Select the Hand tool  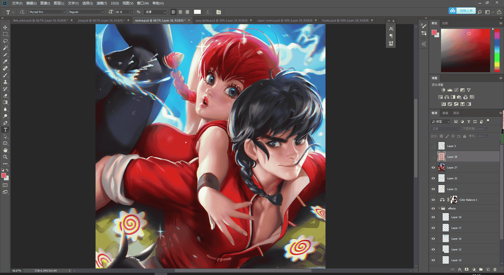point(5,150)
